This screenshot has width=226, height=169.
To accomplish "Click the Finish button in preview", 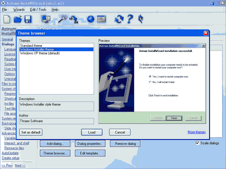I will click(x=174, y=118).
